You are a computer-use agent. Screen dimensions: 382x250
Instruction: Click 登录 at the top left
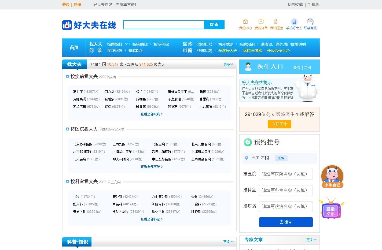(x=66, y=5)
